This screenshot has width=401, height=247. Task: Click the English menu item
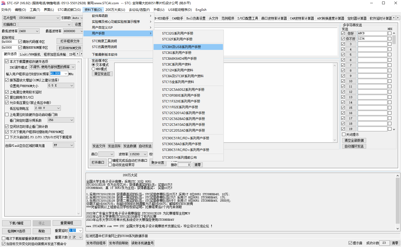coord(201,10)
